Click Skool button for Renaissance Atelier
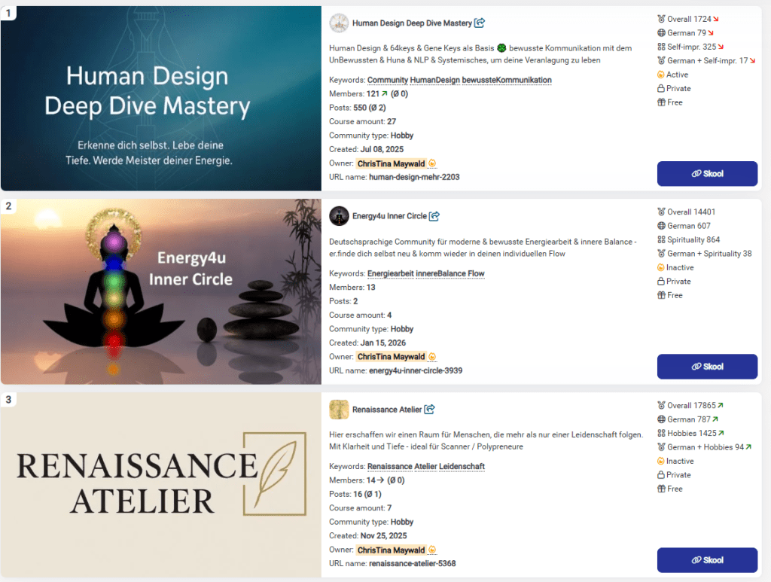Screen dimensions: 771x582 pos(707,560)
